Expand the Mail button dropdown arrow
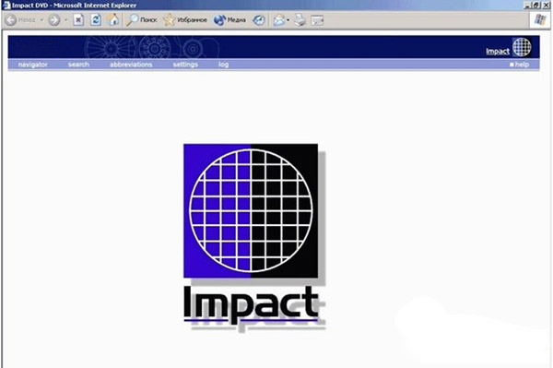 tap(288, 20)
